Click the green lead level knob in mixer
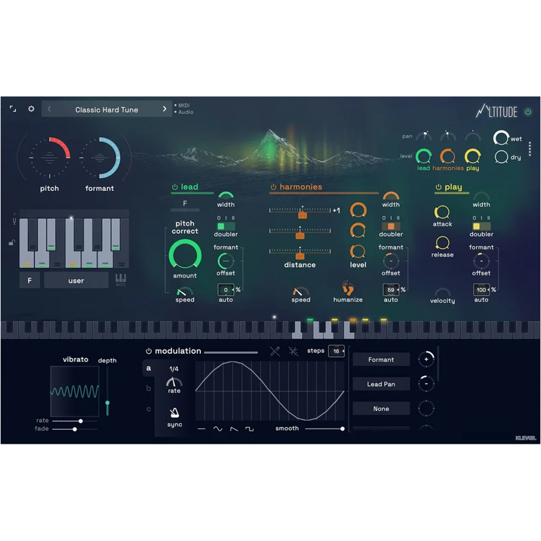Screen dimensions: 541x541 [423, 156]
